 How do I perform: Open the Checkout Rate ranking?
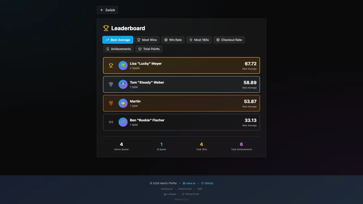pyautogui.click(x=229, y=40)
